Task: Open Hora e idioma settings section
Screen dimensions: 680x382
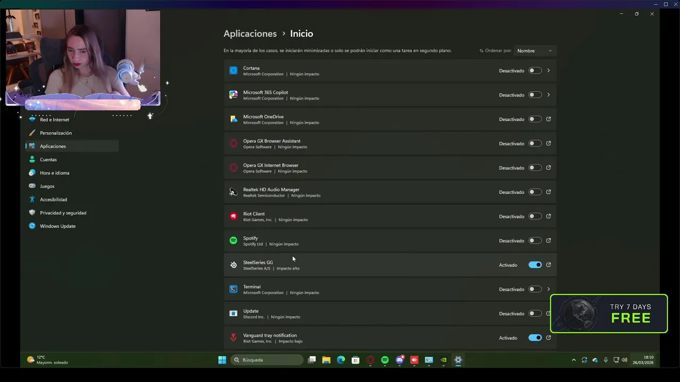Action: click(x=72, y=173)
